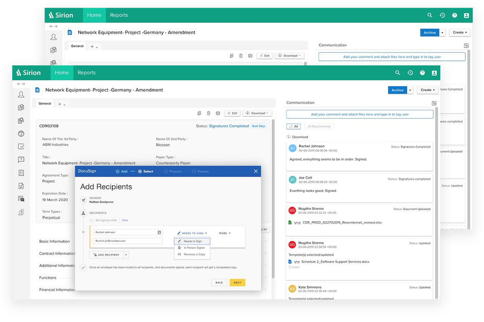Click copy document icon in front window toolbar

(200, 113)
